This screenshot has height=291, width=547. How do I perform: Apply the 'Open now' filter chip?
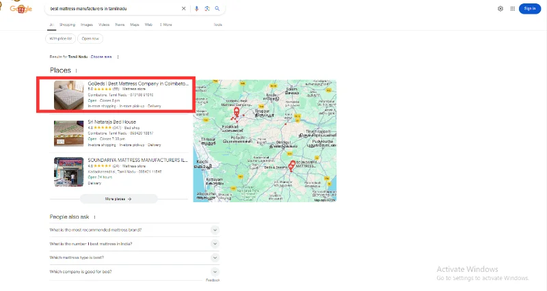pos(90,39)
